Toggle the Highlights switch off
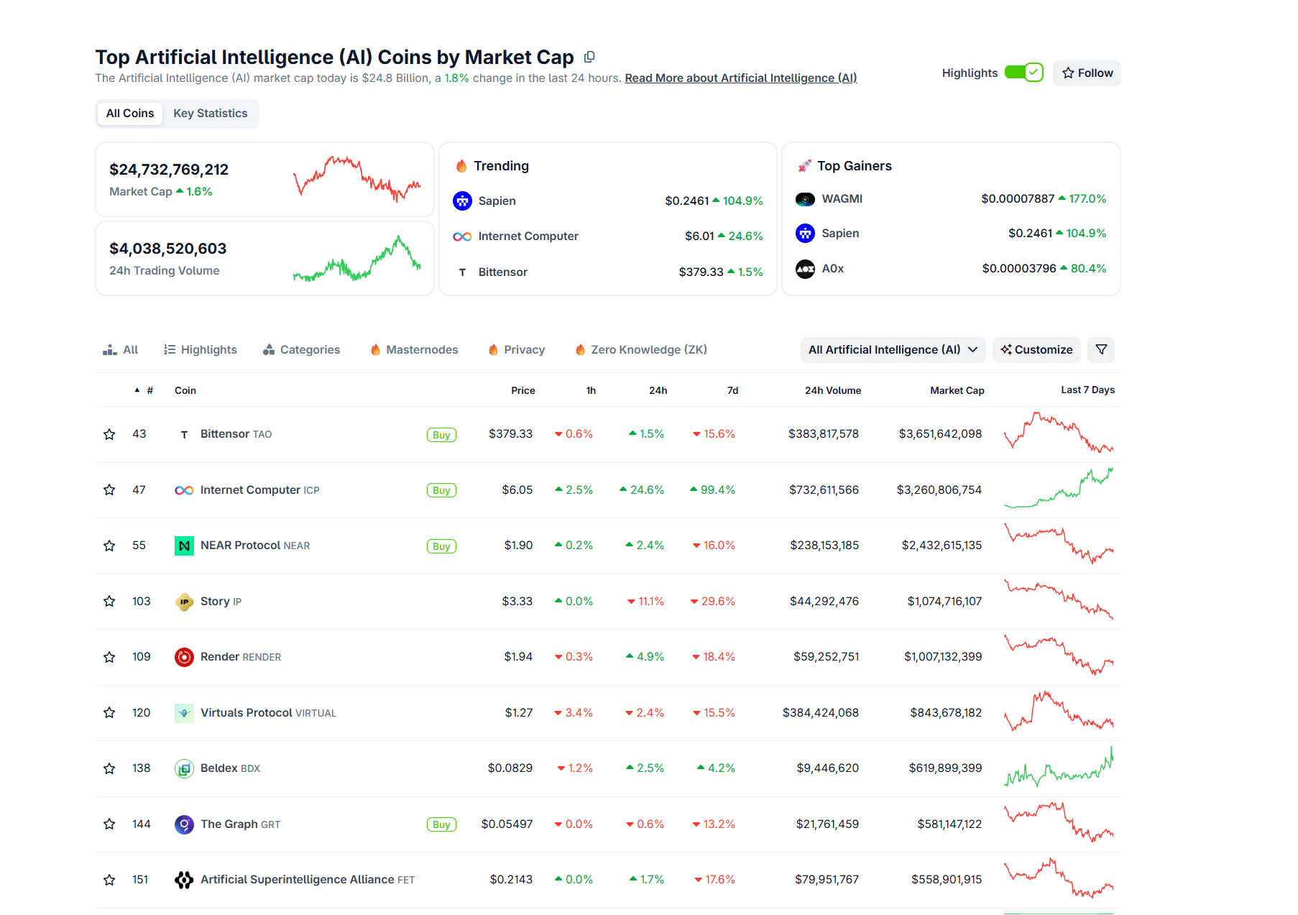This screenshot has width=1298, height=915. click(x=1023, y=73)
